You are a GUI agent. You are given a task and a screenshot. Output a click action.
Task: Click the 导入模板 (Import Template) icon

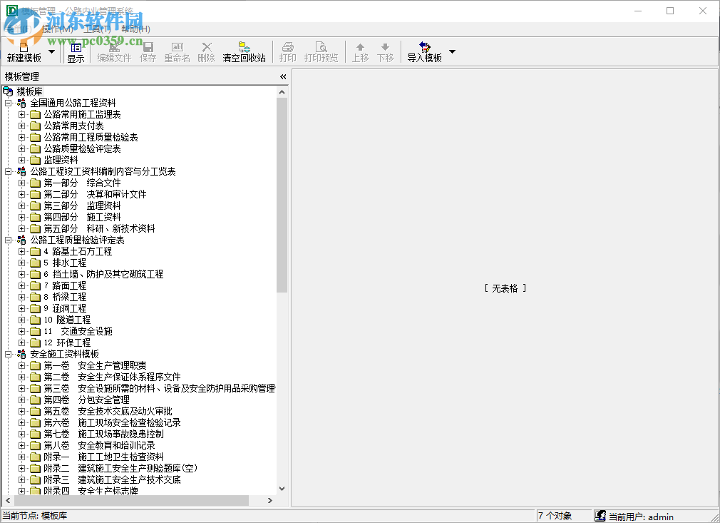pyautogui.click(x=423, y=46)
